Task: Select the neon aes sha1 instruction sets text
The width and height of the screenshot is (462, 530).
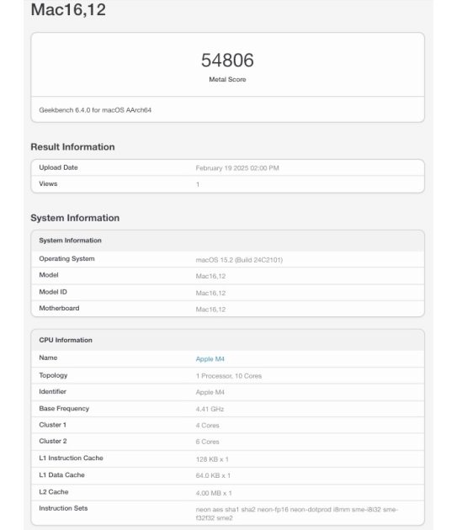Action: click(x=296, y=513)
